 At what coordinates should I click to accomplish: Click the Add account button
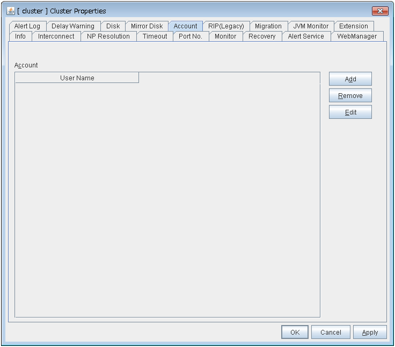[350, 79]
